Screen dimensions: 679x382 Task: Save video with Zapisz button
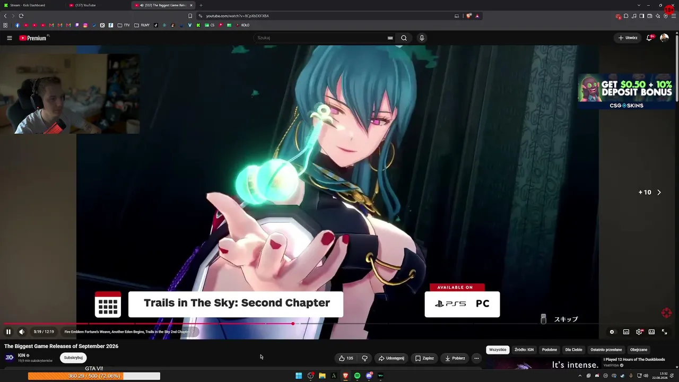pyautogui.click(x=424, y=358)
